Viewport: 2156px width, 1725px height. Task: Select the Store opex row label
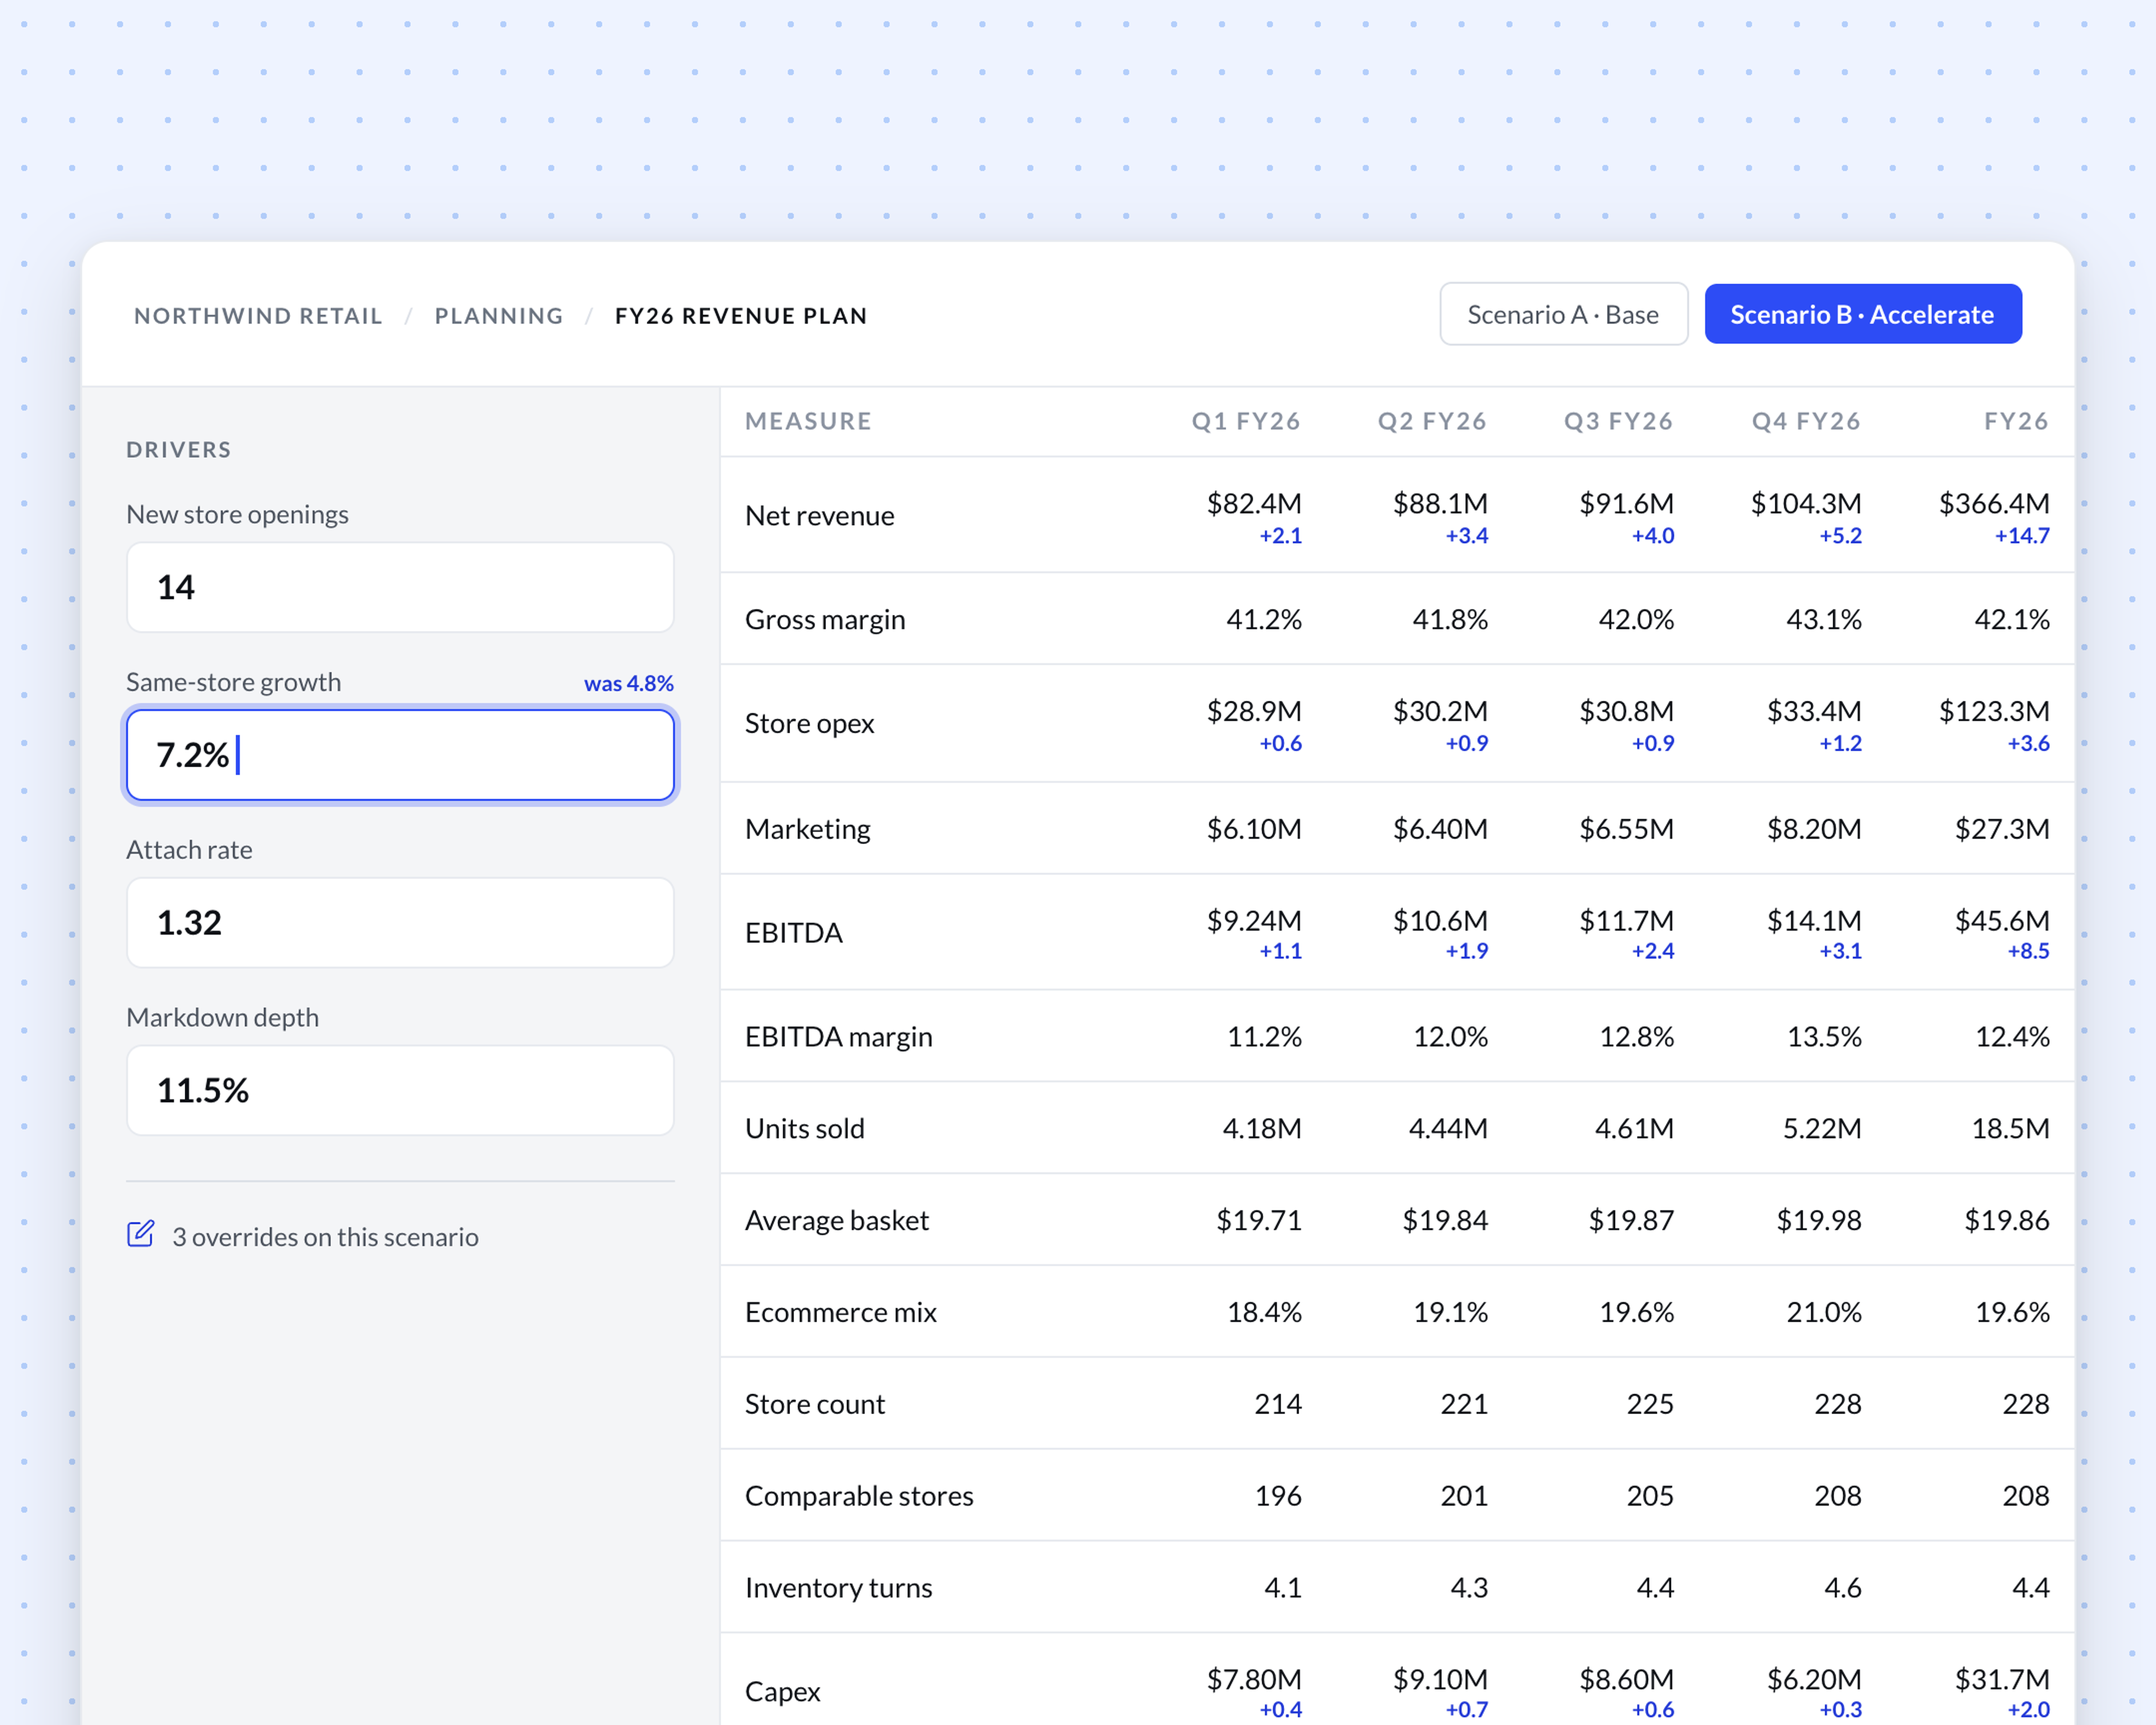810,724
